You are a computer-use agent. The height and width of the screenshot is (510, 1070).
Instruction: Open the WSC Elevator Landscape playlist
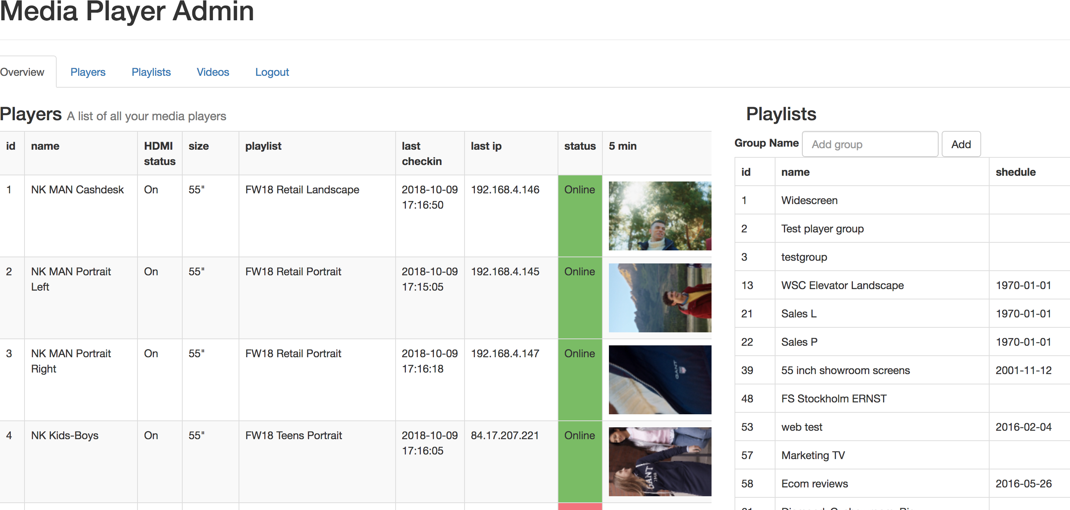pyautogui.click(x=843, y=285)
